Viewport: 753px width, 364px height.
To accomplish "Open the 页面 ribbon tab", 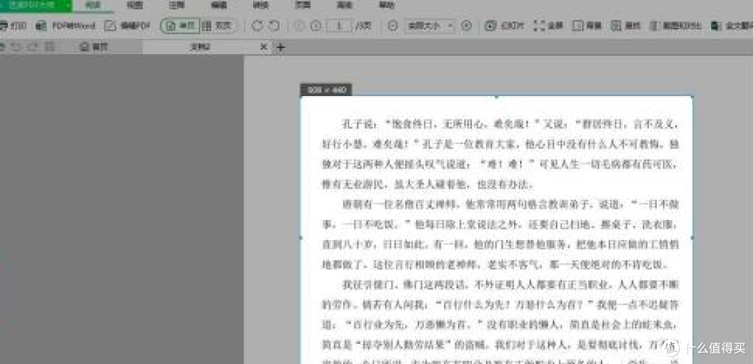I will tap(303, 6).
